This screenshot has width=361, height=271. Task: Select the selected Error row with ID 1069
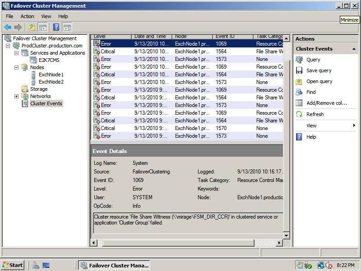click(188, 43)
